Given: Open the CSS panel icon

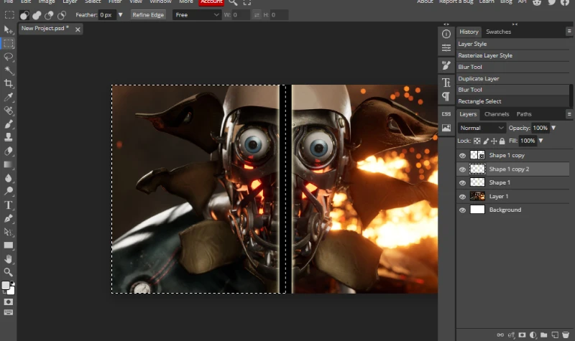Looking at the screenshot, I should coord(446,114).
